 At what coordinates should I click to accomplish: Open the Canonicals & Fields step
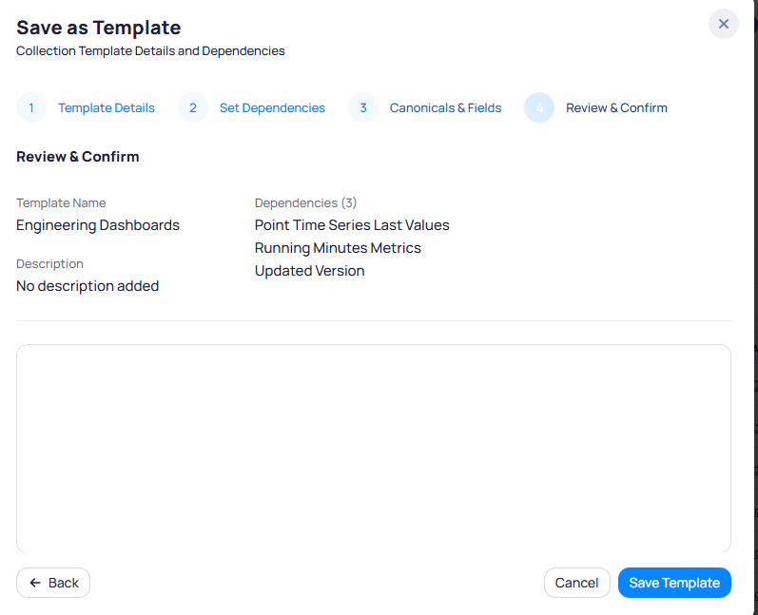click(445, 107)
